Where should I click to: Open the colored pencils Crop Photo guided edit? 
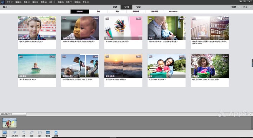pyautogui.click(x=123, y=33)
